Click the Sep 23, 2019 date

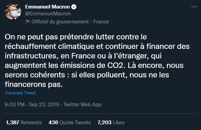point(44,105)
